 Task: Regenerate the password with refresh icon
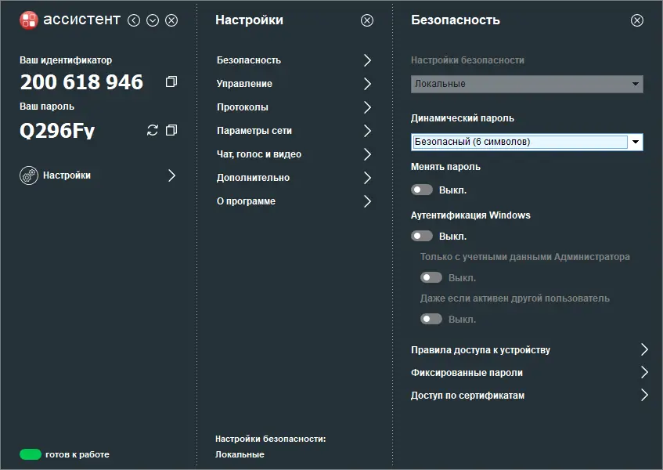point(153,130)
